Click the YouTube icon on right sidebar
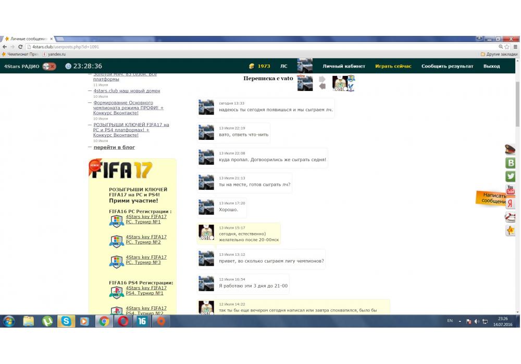 pyautogui.click(x=511, y=190)
